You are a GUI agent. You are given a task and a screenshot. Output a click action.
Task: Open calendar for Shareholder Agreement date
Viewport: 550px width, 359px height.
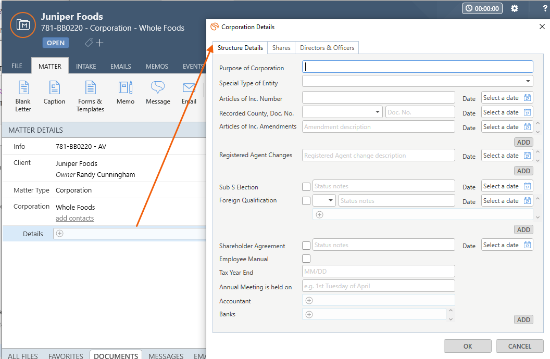click(x=527, y=245)
